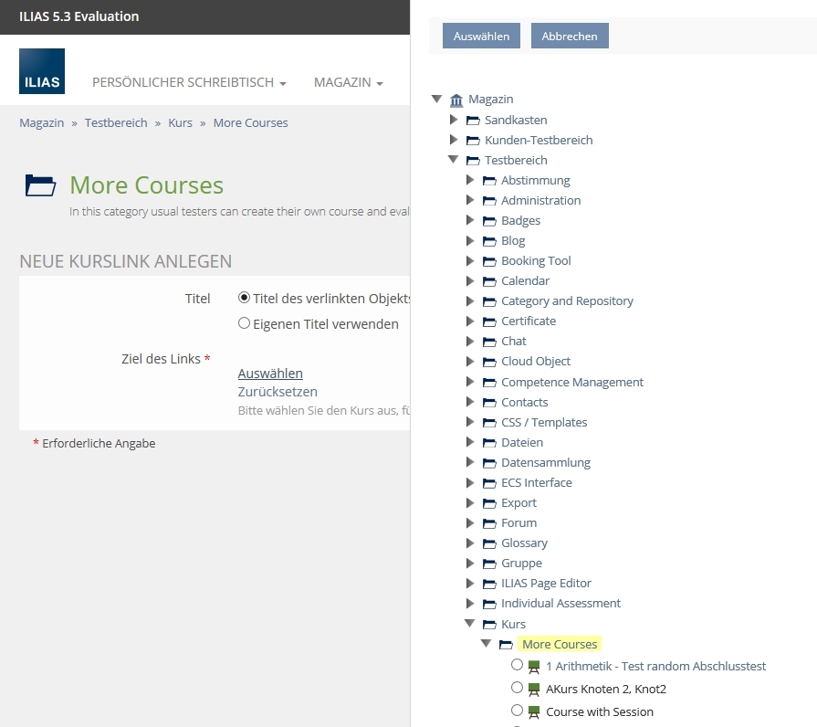Click the folder icon beside Forum

pyautogui.click(x=489, y=522)
